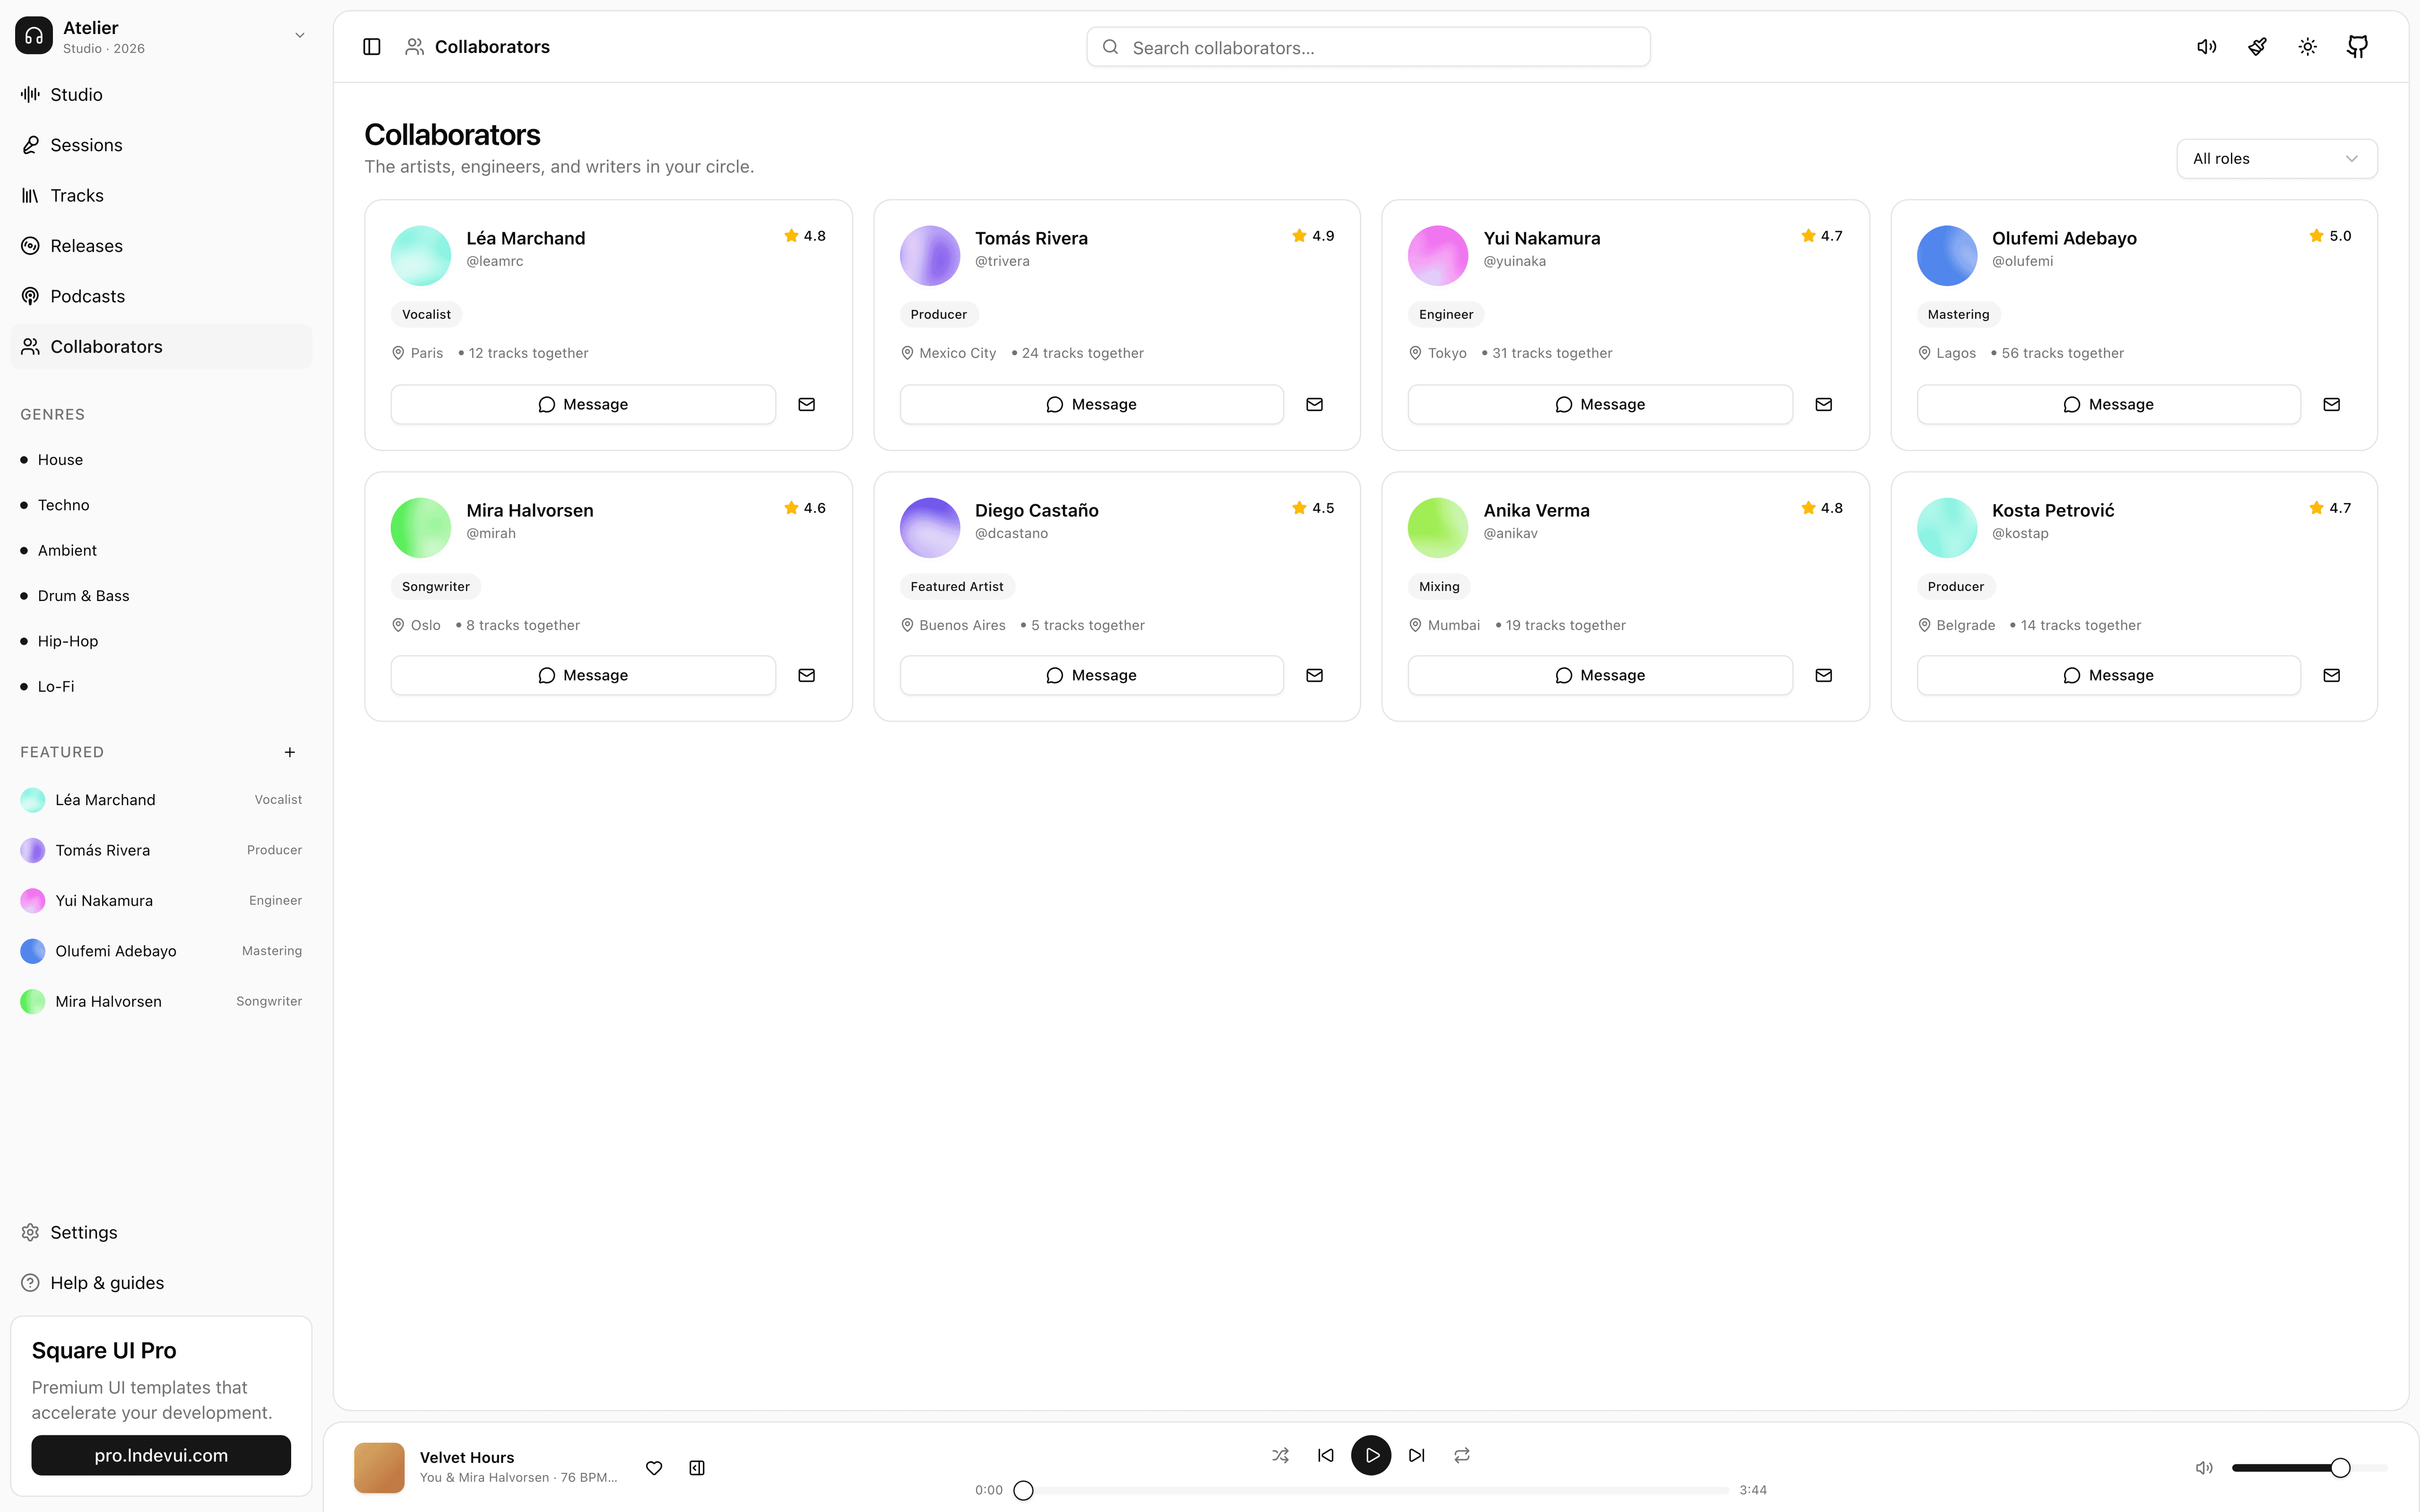2420x1512 pixels.
Task: Email Léa Marchand via envelope icon
Action: pyautogui.click(x=807, y=404)
